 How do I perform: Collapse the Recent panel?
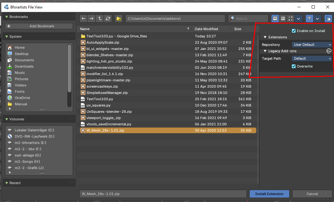pyautogui.click(x=7, y=183)
